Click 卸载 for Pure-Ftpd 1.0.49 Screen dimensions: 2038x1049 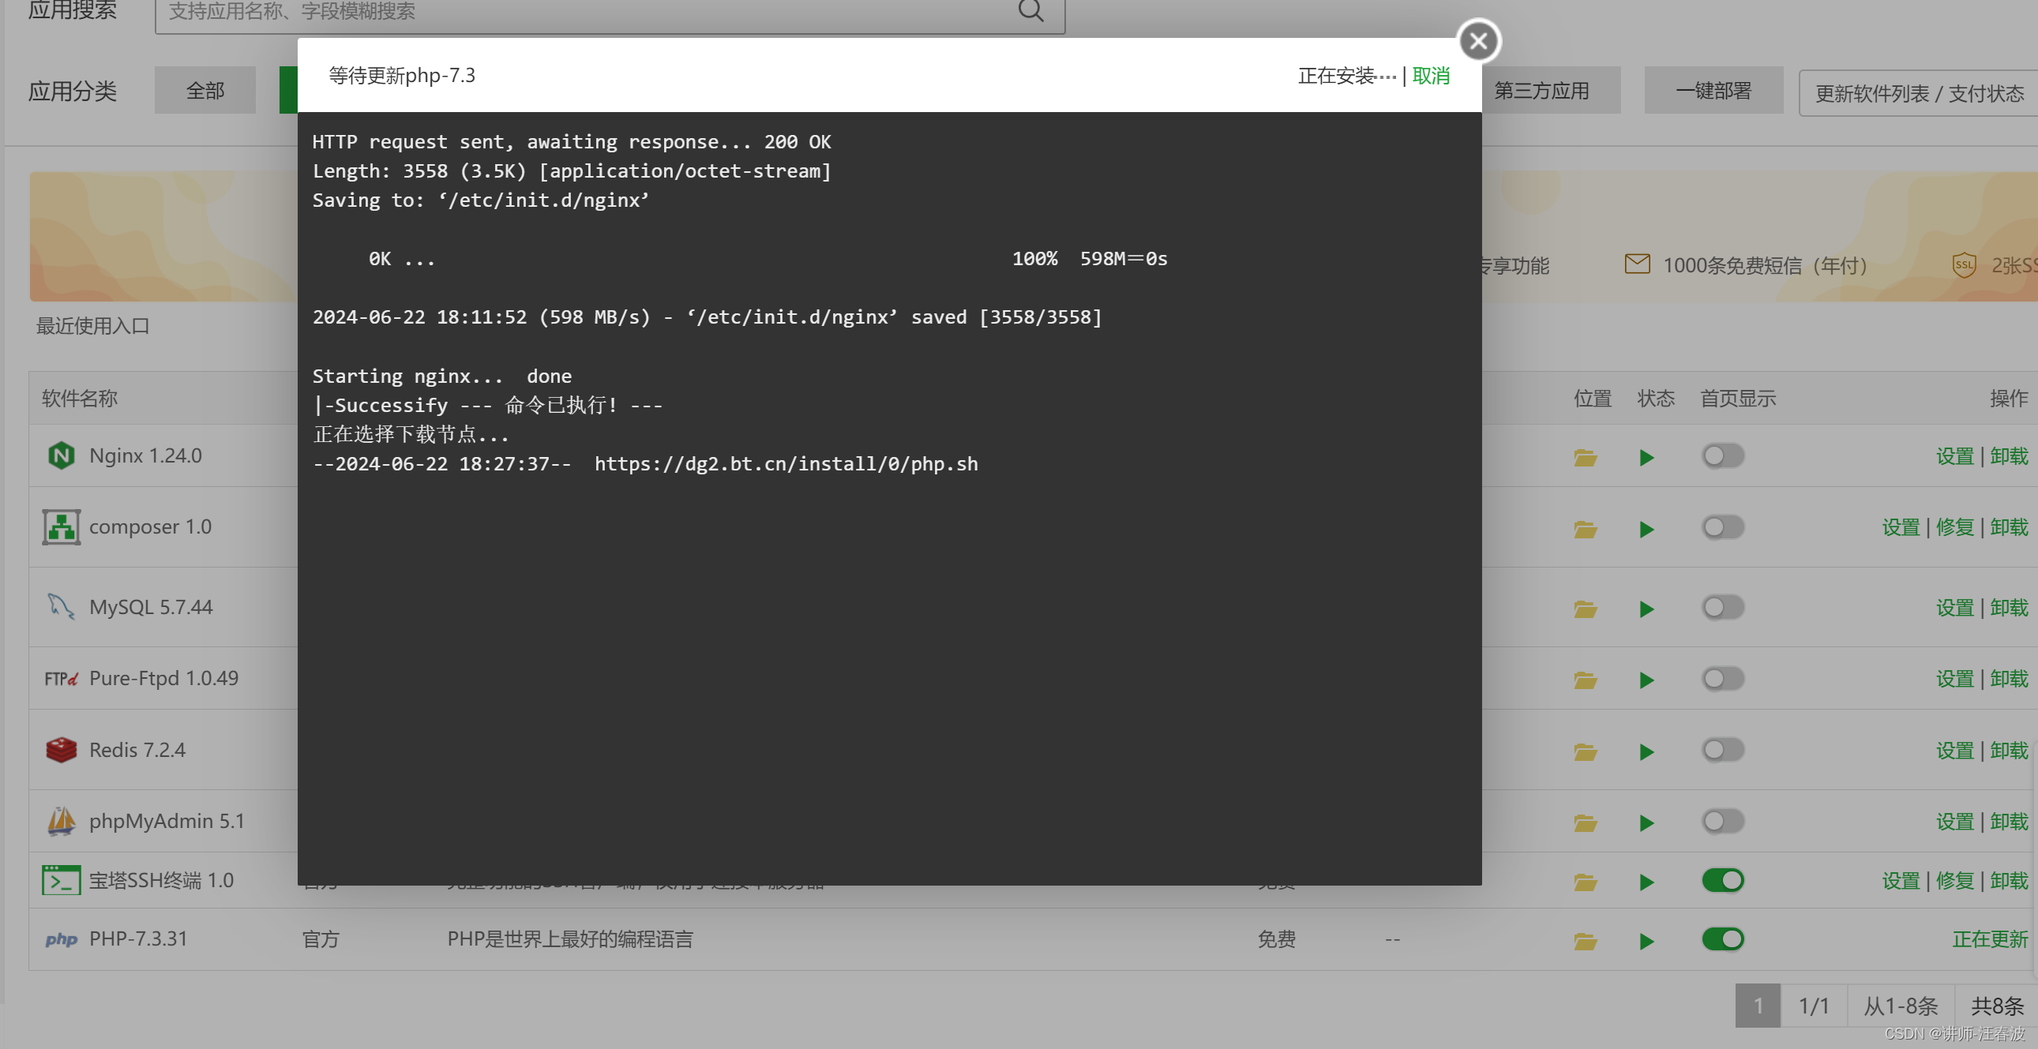click(2010, 679)
